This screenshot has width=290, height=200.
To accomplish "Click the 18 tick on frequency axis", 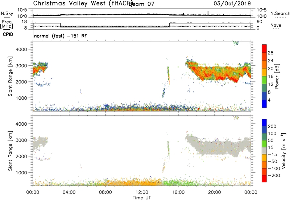I will point(24,22).
